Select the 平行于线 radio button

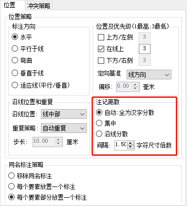[28, 49]
